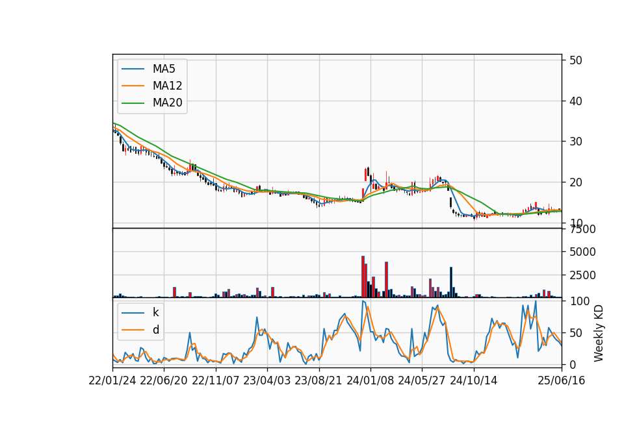Viewport: 624px width, 448px height.
Task: Click the 25/06/16 date tick label
Action: tap(562, 380)
